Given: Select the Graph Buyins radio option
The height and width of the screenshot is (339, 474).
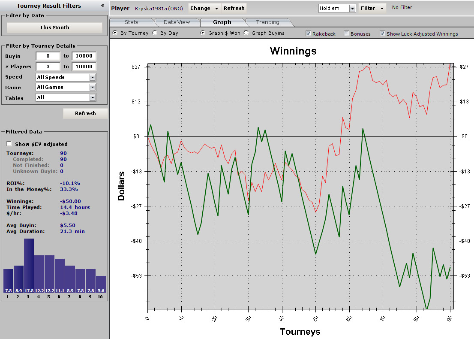Looking at the screenshot, I should point(246,33).
